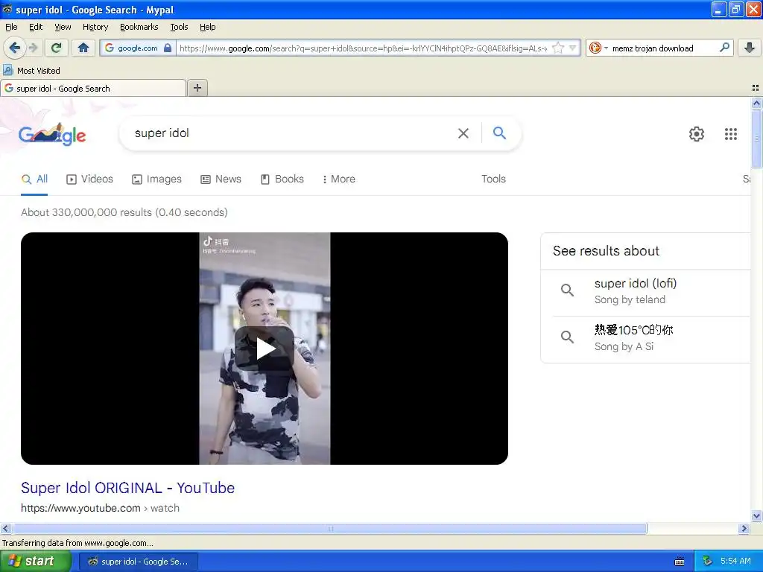Viewport: 763px width, 572px height.
Task: Click the See results about heading
Action: 606,251
